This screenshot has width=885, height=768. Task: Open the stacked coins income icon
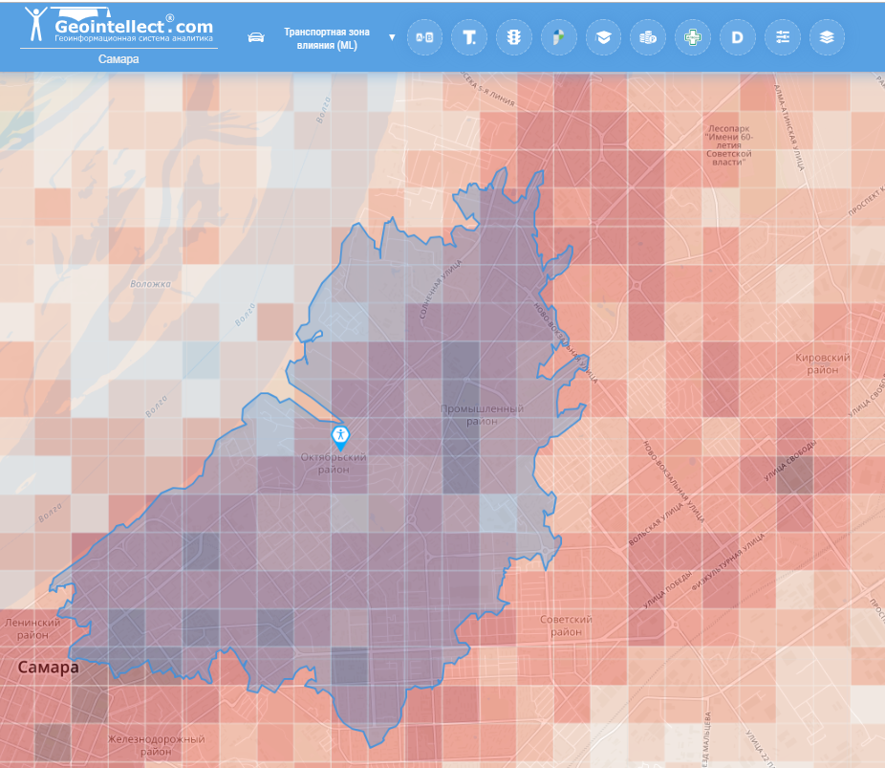click(648, 37)
